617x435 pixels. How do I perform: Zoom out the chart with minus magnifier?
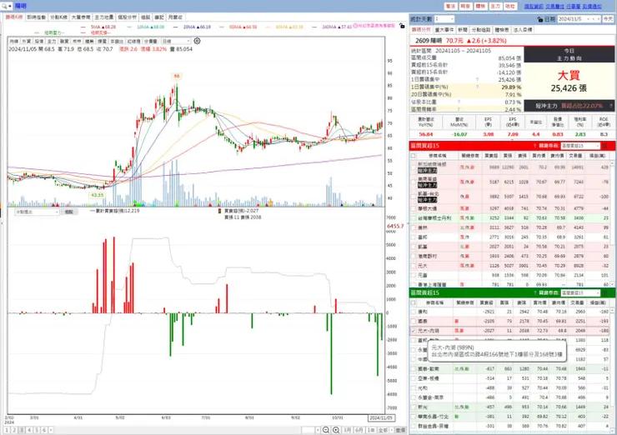[326, 430]
